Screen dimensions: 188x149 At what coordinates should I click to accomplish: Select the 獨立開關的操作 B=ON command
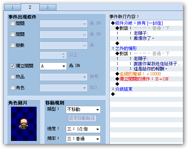(147, 79)
